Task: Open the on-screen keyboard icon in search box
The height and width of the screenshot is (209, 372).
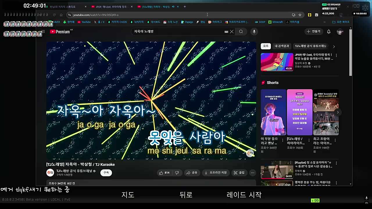Action: [226, 32]
